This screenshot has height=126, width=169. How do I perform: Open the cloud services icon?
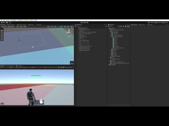click(7, 23)
